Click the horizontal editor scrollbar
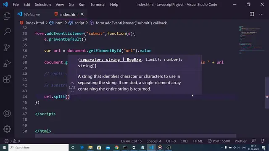Viewport: 269px width, 151px height. [135, 136]
